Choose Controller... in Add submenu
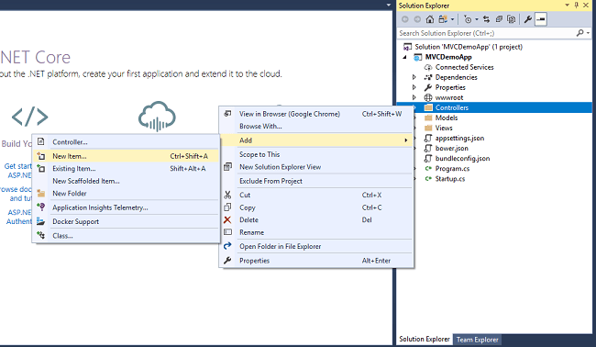The image size is (596, 347). click(x=127, y=142)
